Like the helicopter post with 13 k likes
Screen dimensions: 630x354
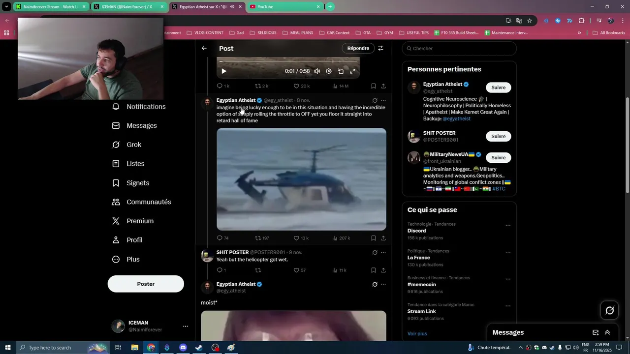(x=301, y=238)
